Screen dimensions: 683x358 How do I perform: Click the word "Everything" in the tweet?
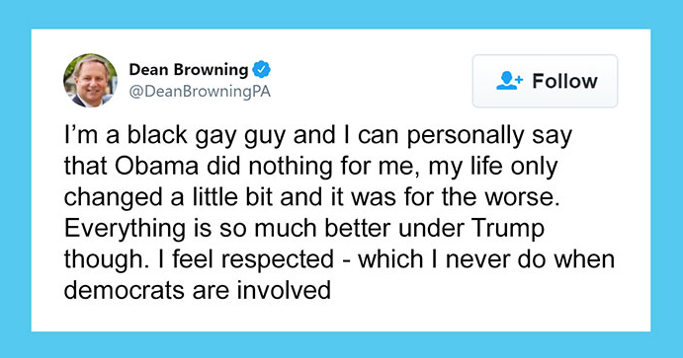click(x=125, y=230)
